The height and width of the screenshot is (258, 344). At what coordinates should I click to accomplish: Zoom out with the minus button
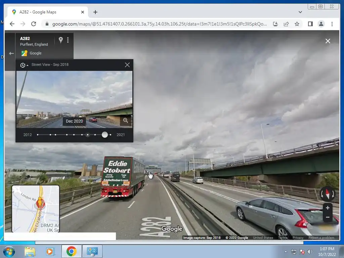(328, 217)
